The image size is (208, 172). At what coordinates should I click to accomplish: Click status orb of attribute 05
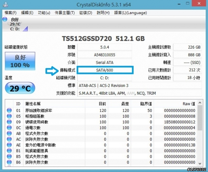(9, 116)
